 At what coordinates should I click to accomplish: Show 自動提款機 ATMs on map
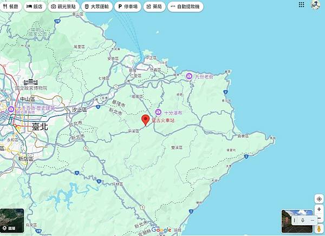[x=185, y=7]
